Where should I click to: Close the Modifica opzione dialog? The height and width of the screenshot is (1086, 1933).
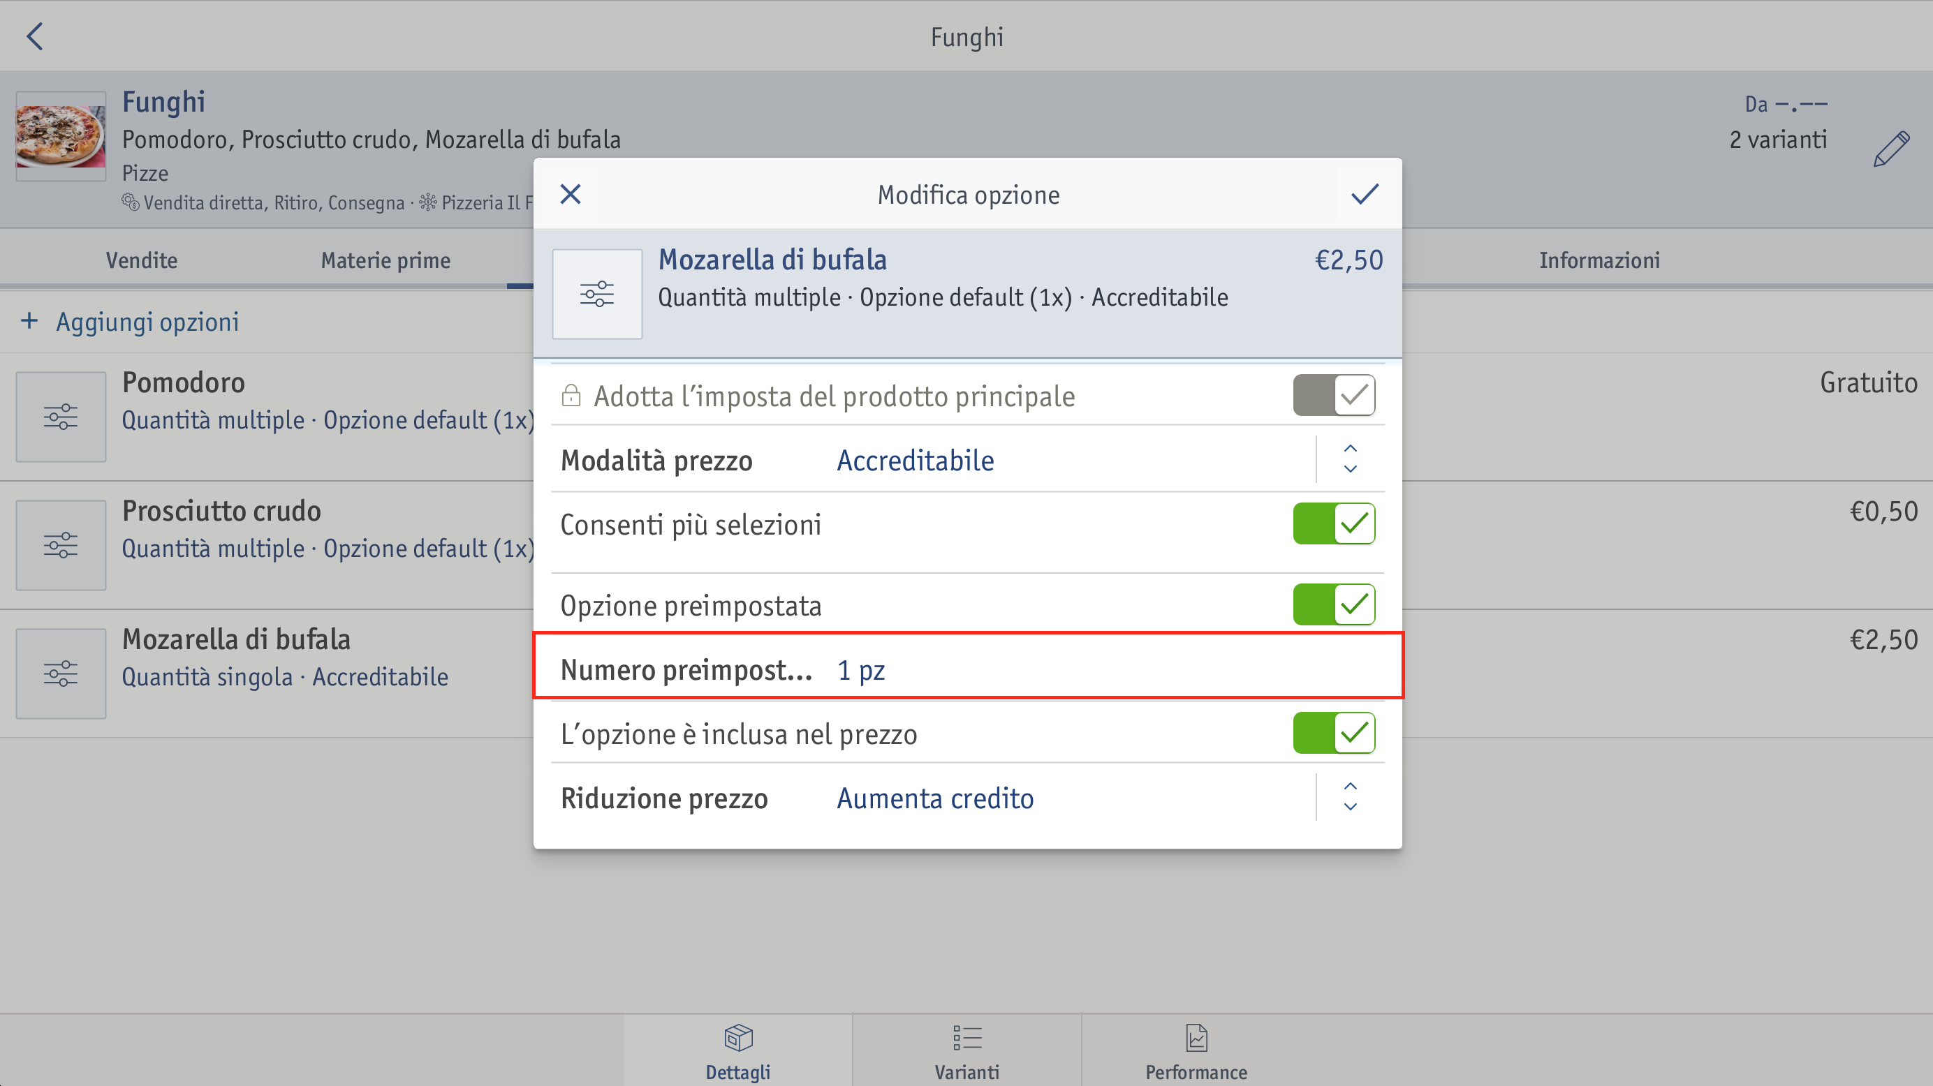click(x=571, y=194)
